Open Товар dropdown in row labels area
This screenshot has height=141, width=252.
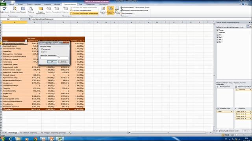click(232, 111)
